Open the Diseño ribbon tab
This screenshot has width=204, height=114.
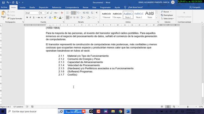(32, 8)
